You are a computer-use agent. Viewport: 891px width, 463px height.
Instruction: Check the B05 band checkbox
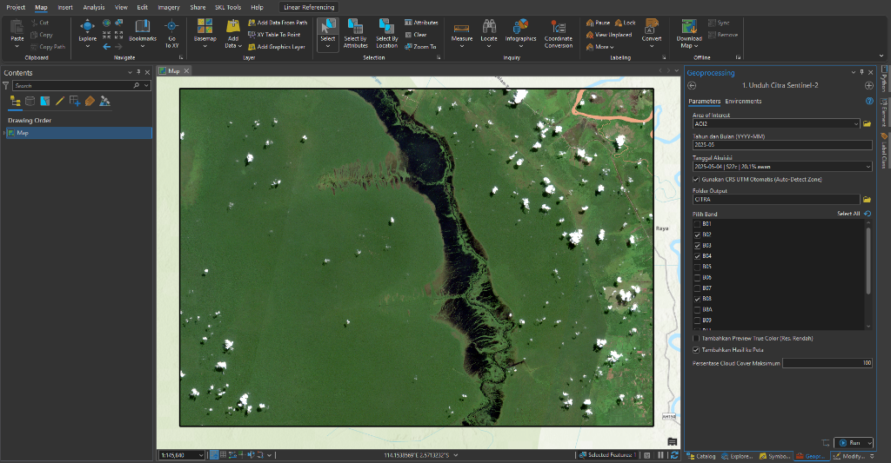pos(697,267)
